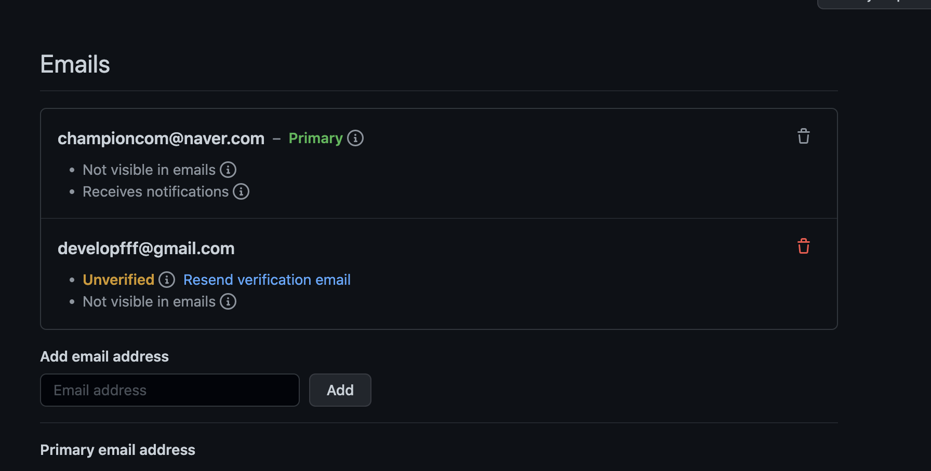Remove developfff@gmail.com using the red trash icon
Image resolution: width=931 pixels, height=471 pixels.
[x=804, y=246]
